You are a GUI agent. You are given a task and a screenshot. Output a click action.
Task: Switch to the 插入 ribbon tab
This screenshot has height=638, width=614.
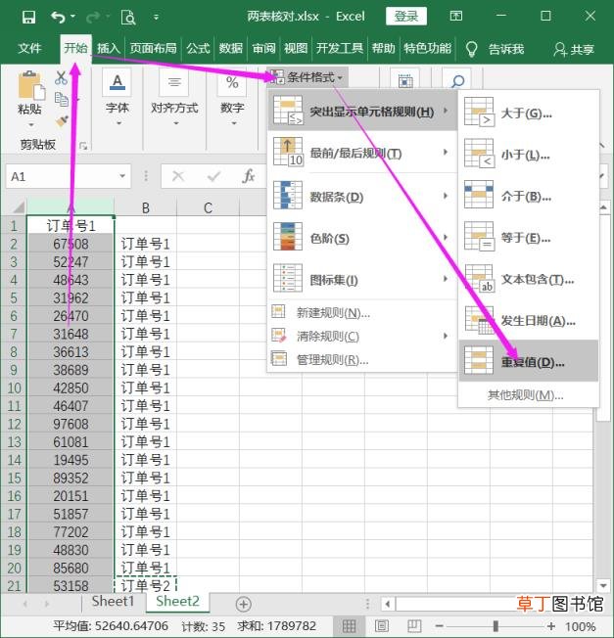point(108,49)
